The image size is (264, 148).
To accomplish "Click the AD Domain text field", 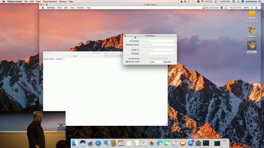I will coord(157,41).
